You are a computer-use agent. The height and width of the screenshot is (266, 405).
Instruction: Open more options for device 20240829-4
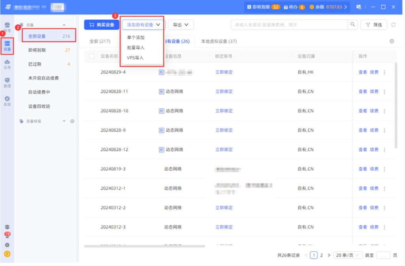pos(384,72)
